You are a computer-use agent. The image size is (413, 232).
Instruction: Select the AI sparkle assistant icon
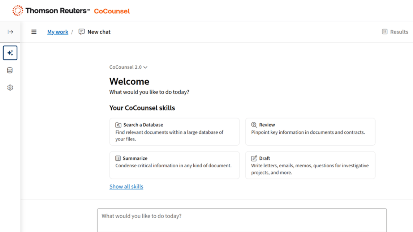pyautogui.click(x=10, y=53)
